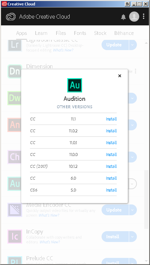Close the Audition other versions dialog
The image size is (150, 265).
pos(120,76)
